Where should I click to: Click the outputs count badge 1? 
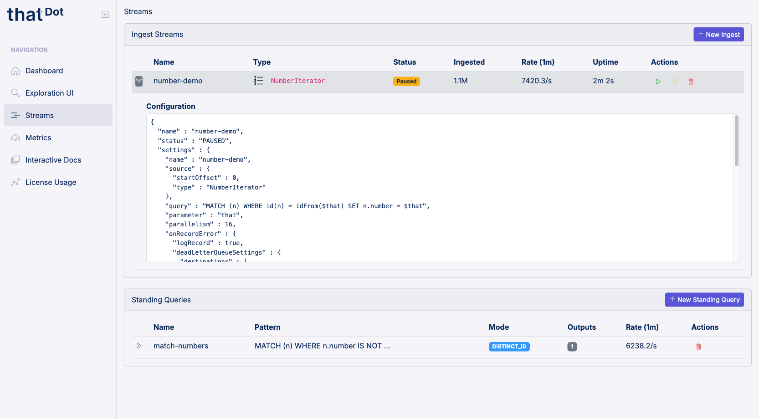(x=572, y=347)
